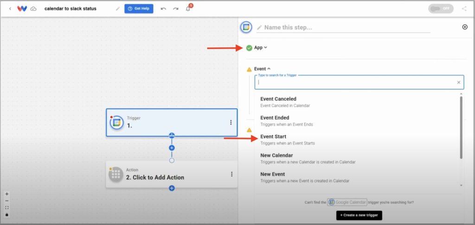Go back using the top-left arrow
Image resolution: width=475 pixels, height=225 pixels.
click(10, 9)
